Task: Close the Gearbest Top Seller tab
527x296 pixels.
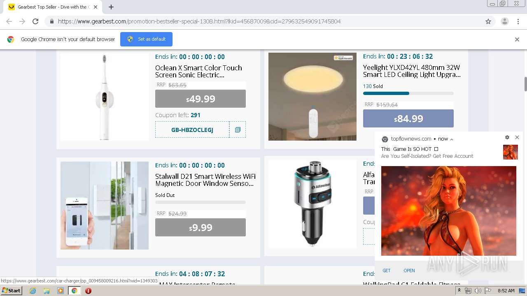Action: click(x=96, y=7)
